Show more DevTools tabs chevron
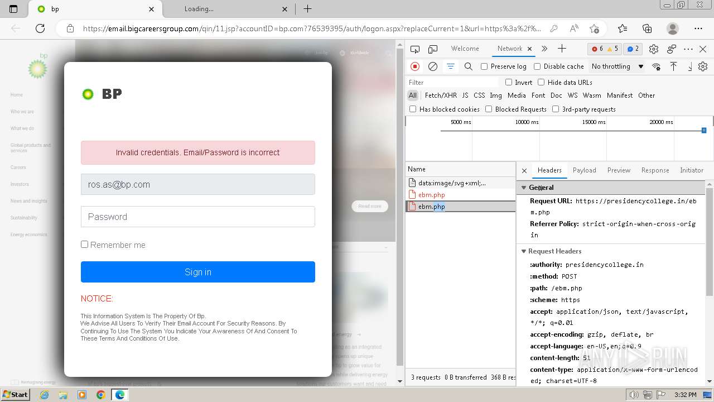Screen dimensions: 714x402 pyautogui.click(x=544, y=49)
